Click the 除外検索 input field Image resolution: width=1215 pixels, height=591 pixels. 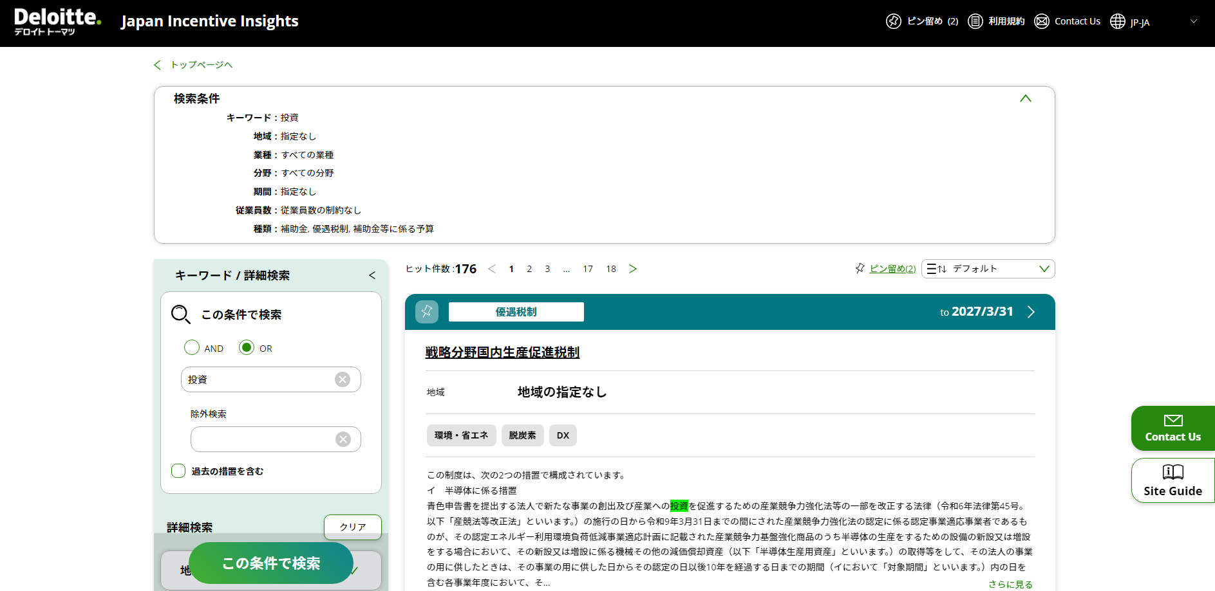[x=276, y=439]
